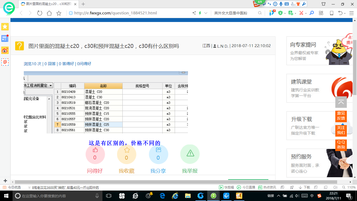The image size is (357, 201).
Task: Open the 建筑课堂 panel
Action: pyautogui.click(x=320, y=88)
